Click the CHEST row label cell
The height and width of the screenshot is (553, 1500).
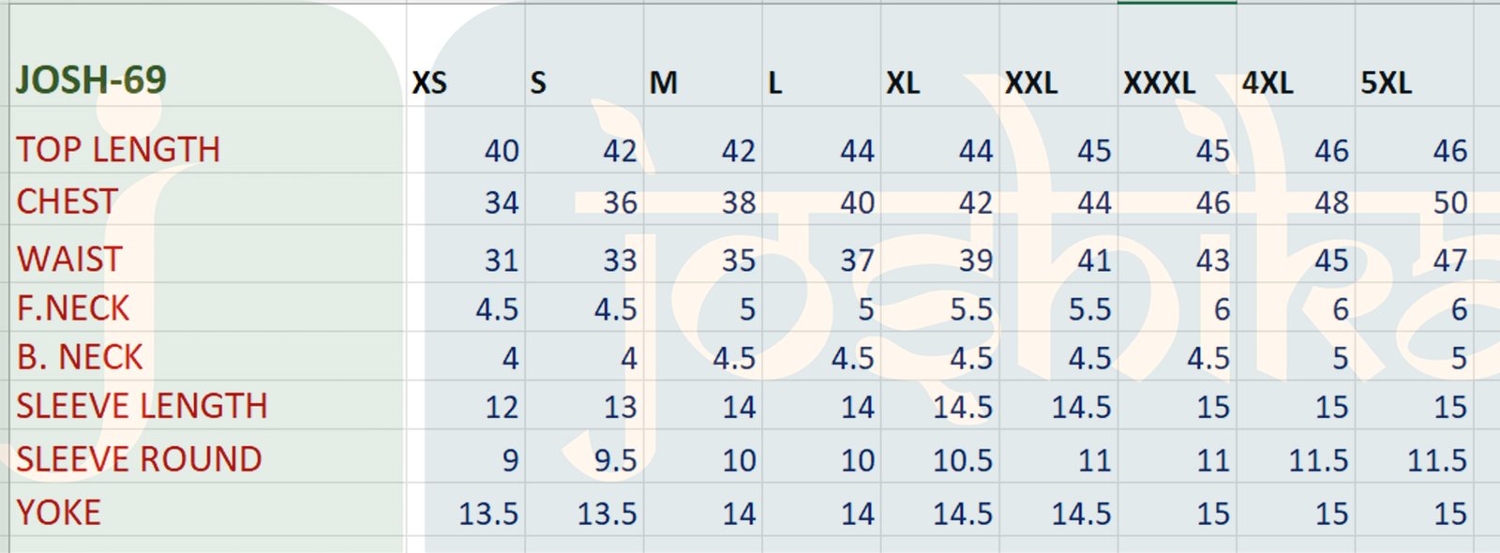(x=67, y=202)
